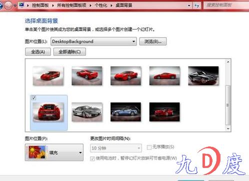
Task: Open the address bar history dropdown arrow
Action: pyautogui.click(x=189, y=6)
